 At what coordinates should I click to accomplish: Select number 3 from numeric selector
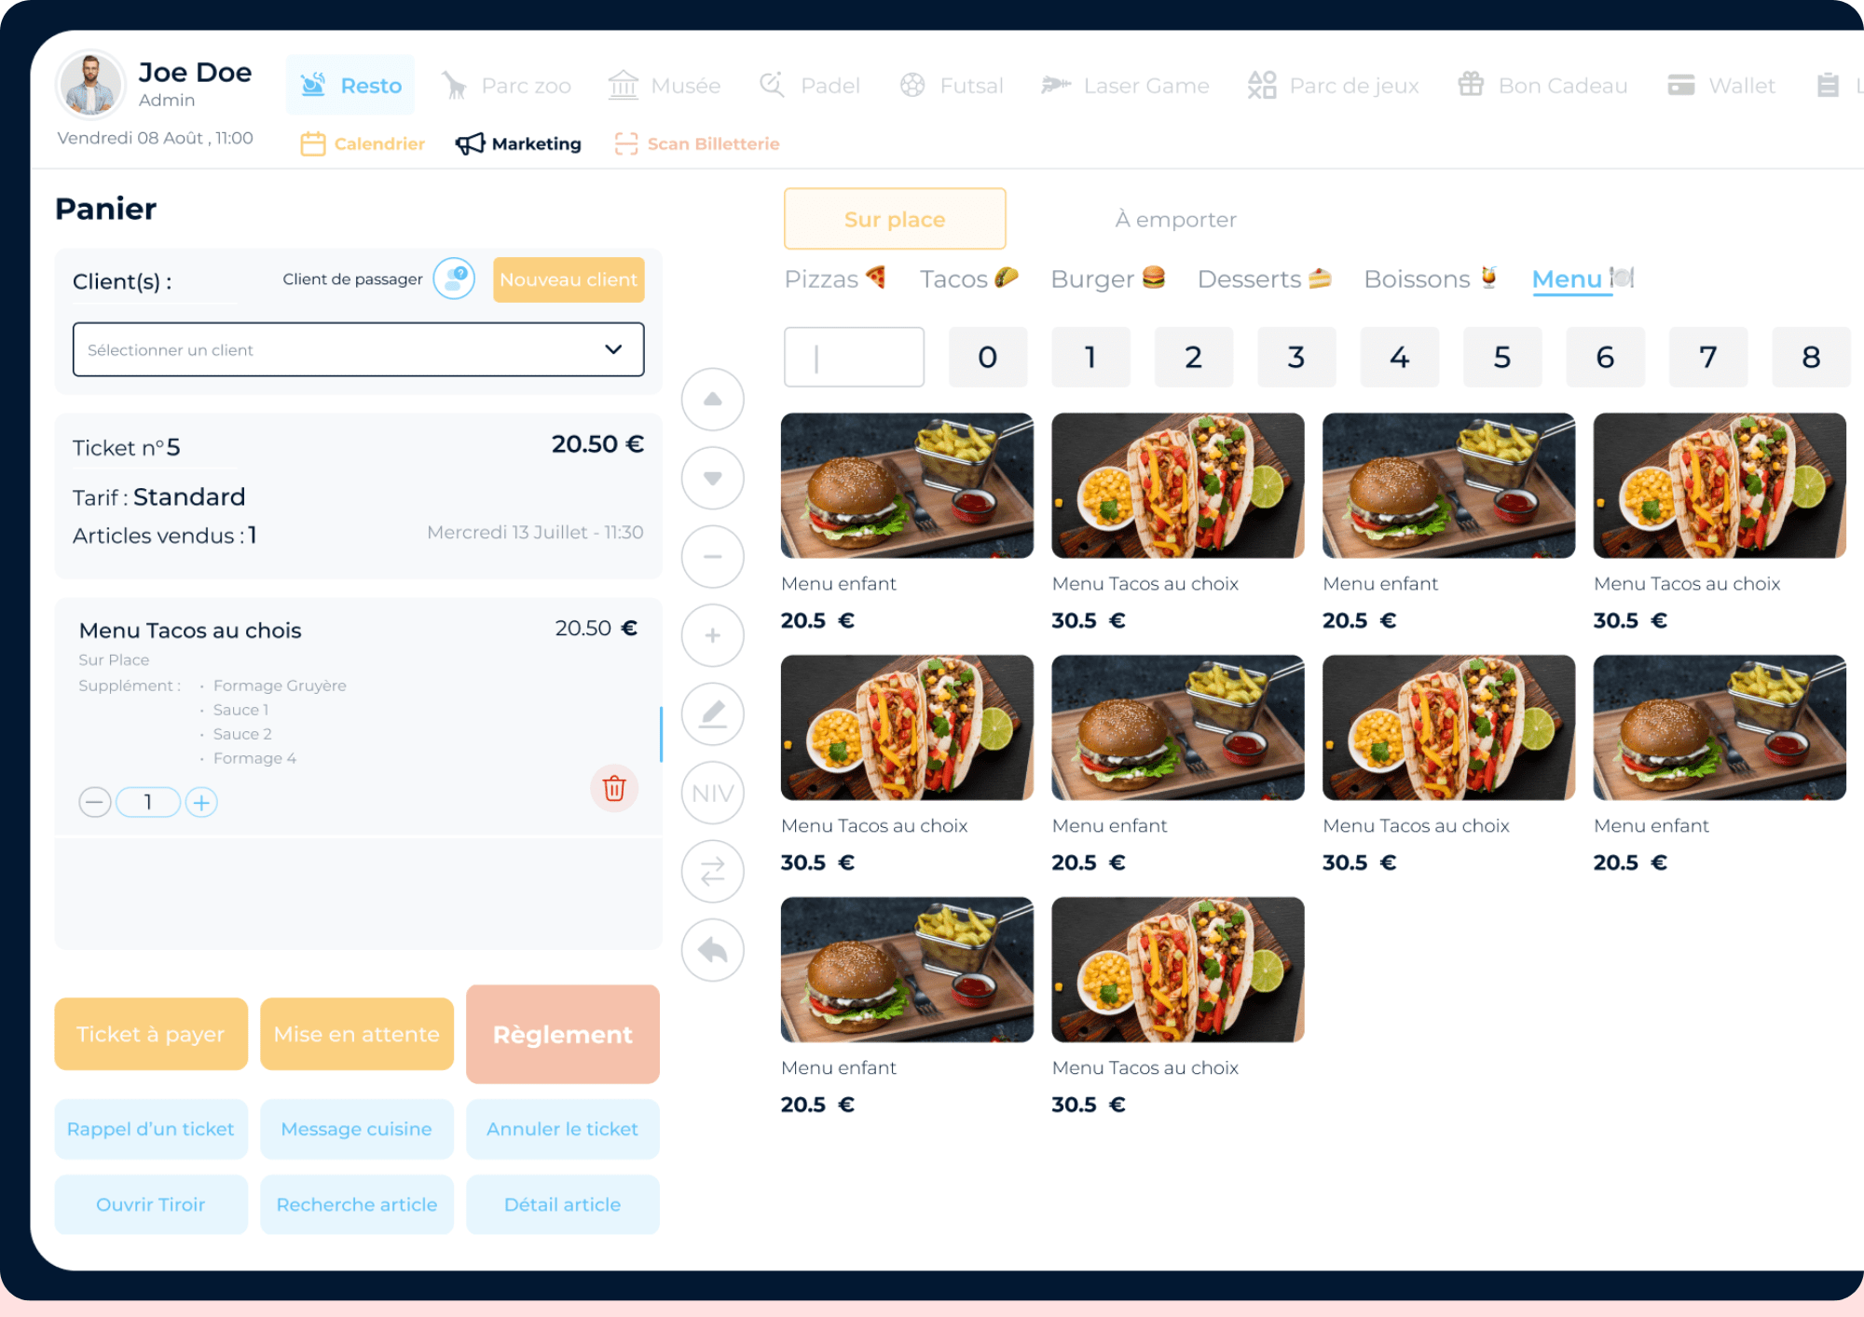(x=1295, y=357)
